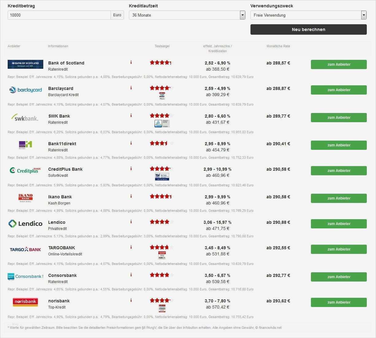
Task: Go to Bank of Scotland via zum Anbieter
Action: tap(339, 64)
